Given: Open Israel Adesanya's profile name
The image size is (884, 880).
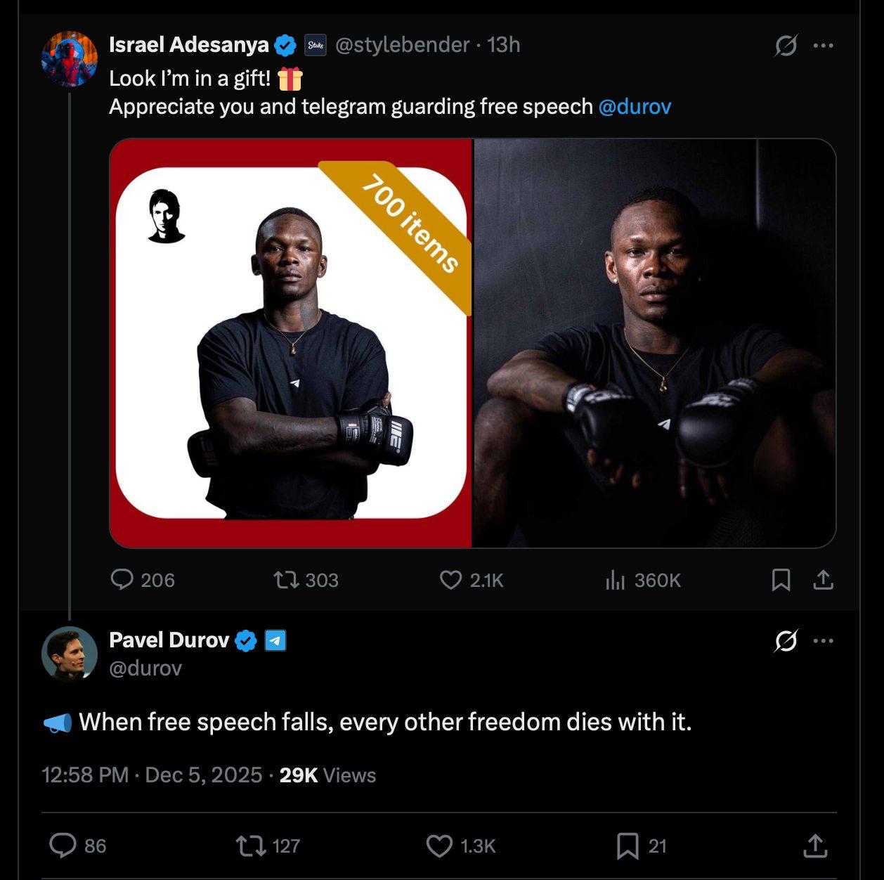Looking at the screenshot, I should click(x=188, y=45).
